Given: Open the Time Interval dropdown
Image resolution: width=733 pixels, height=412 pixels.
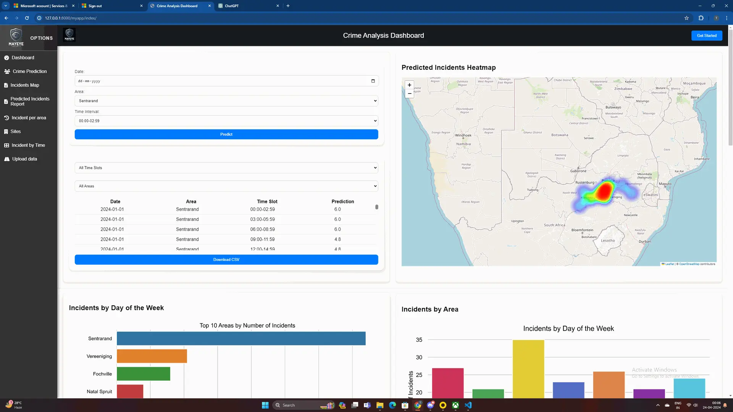Looking at the screenshot, I should pyautogui.click(x=226, y=121).
